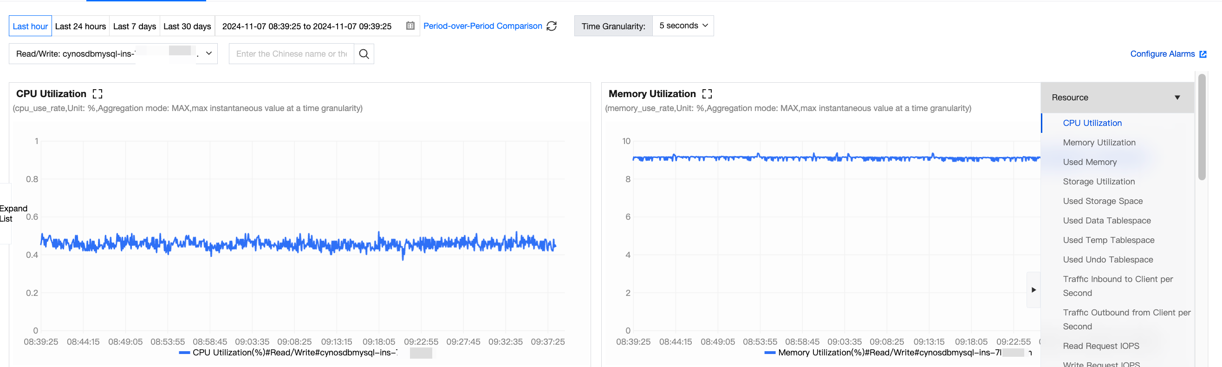Click the metric name search field
This screenshot has width=1222, height=367.
[291, 53]
